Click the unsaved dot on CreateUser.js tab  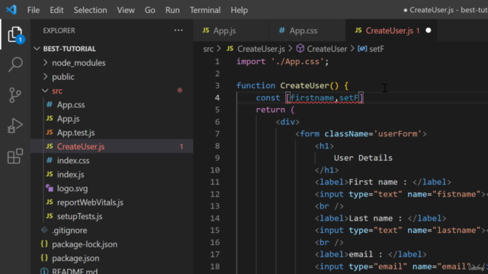[x=429, y=30]
